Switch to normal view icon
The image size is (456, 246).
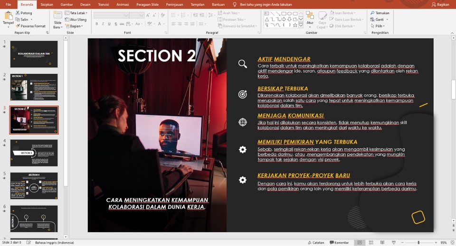click(360, 243)
